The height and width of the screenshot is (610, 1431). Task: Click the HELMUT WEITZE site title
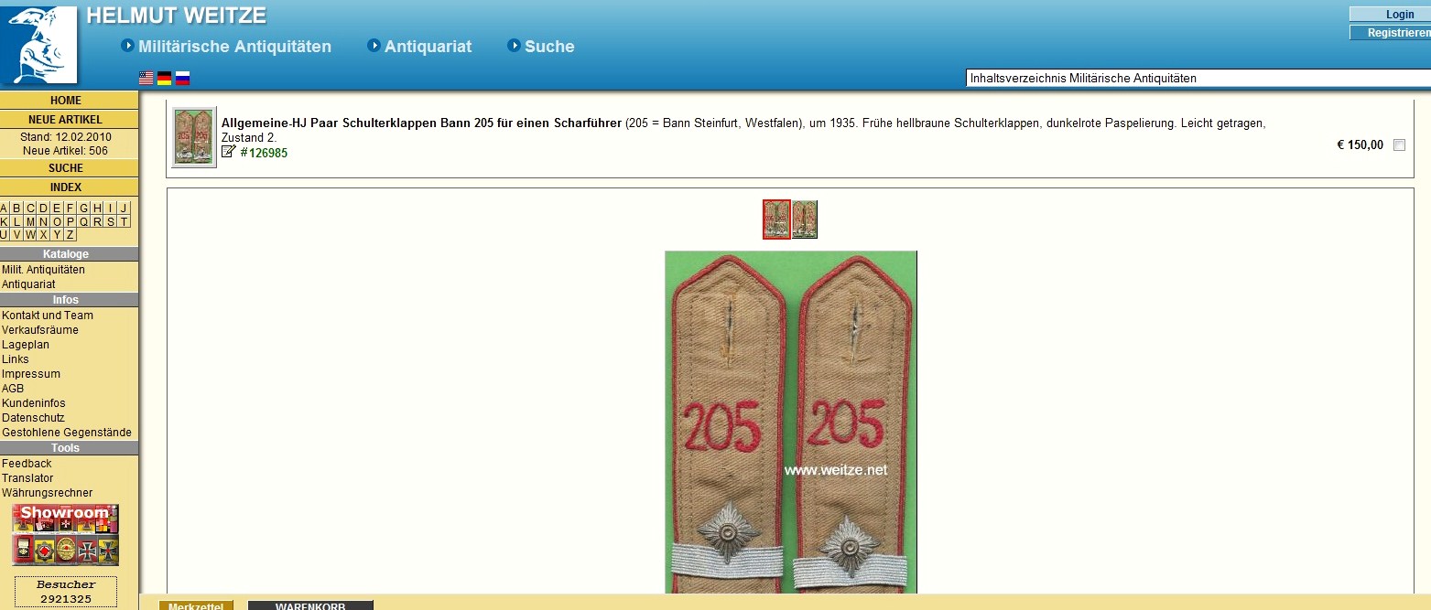click(177, 16)
